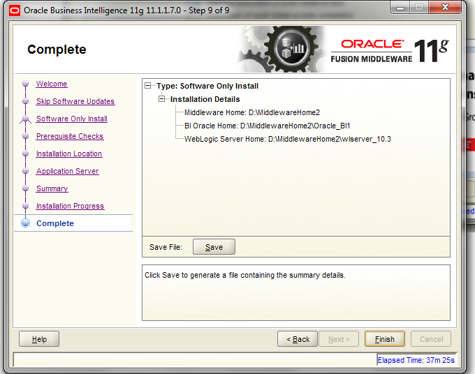
Task: Close the installer window
Action: [446, 7]
